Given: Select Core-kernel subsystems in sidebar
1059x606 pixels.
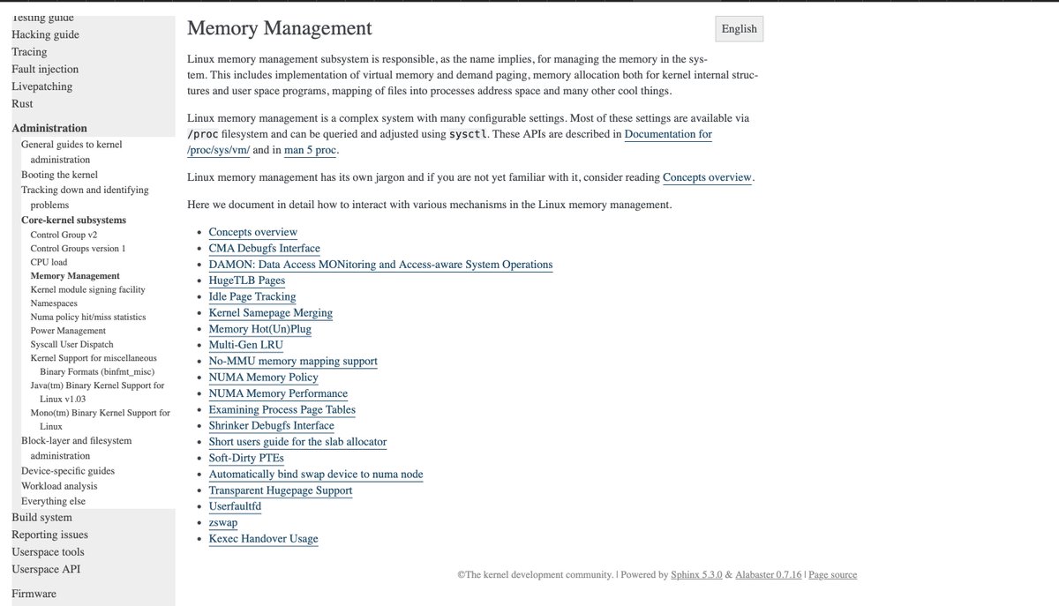Looking at the screenshot, I should 73,220.
